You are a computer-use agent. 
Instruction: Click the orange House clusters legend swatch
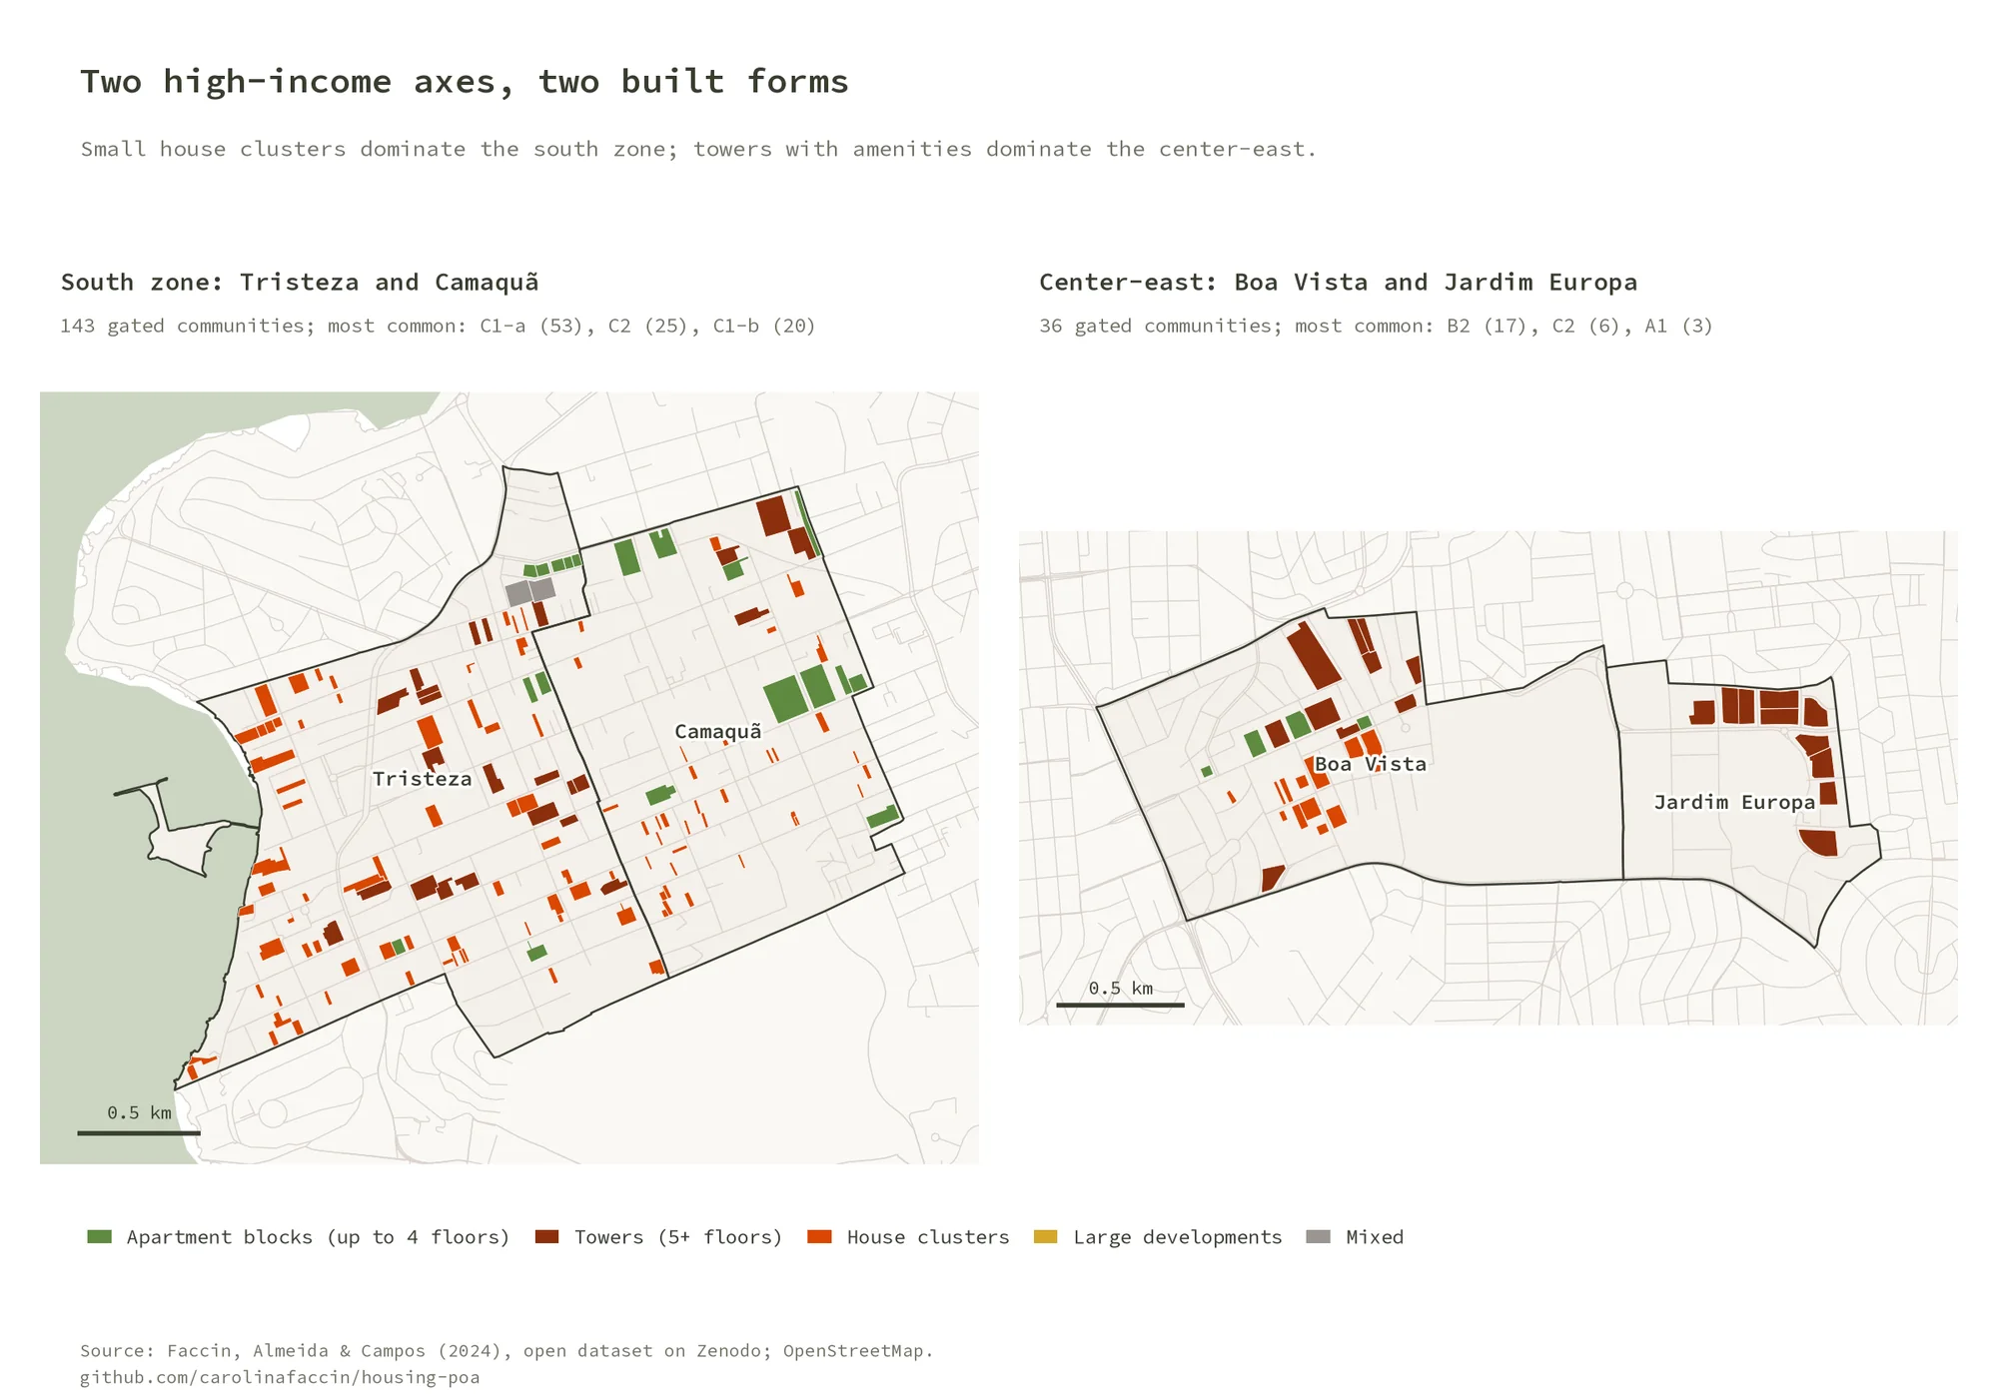[x=819, y=1237]
